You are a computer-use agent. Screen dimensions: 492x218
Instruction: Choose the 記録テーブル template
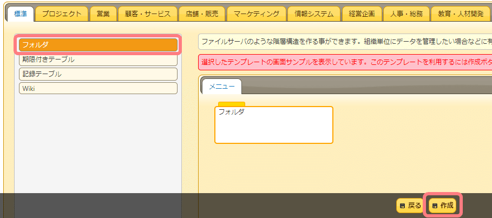point(98,74)
